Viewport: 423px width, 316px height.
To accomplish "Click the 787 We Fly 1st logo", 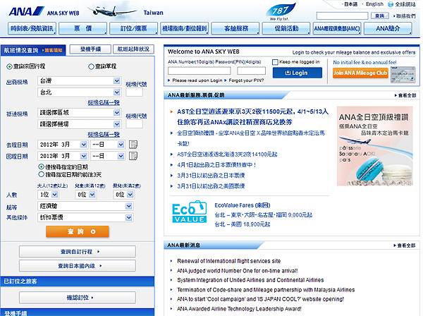I will [x=281, y=11].
